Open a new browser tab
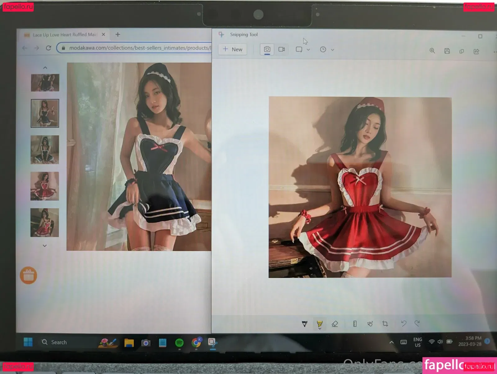This screenshot has width=497, height=374. [x=118, y=34]
